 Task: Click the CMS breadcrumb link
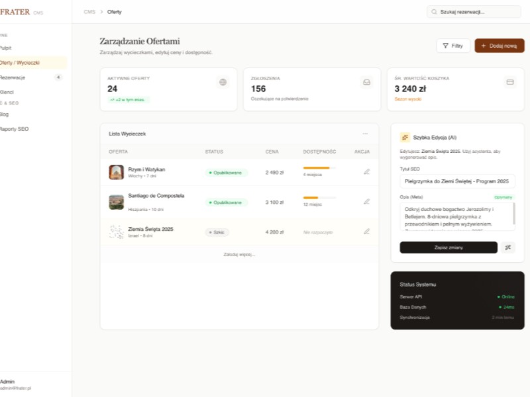[x=89, y=12]
